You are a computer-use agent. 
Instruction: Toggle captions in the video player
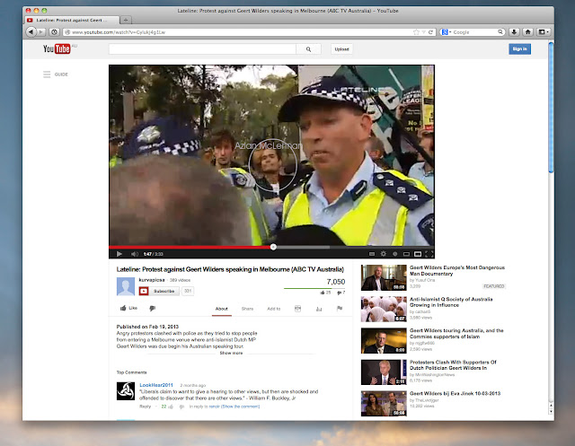pos(372,254)
